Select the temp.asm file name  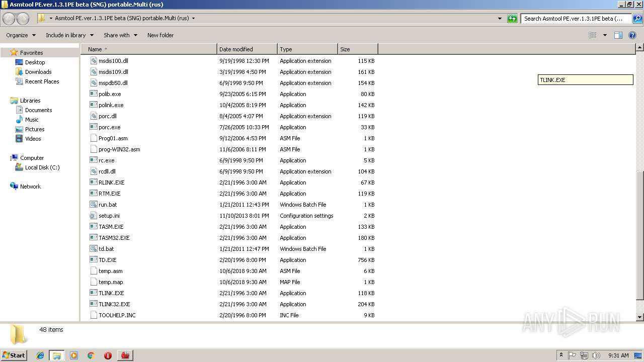click(110, 271)
